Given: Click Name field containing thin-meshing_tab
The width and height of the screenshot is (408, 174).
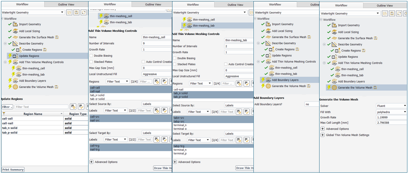Looking at the screenshot, I should (239, 40).
